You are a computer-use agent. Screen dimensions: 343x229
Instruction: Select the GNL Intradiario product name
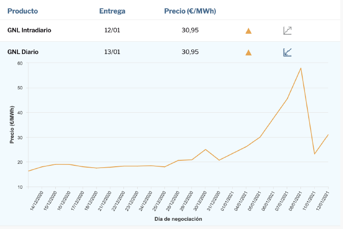pos(29,30)
